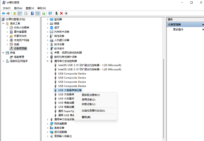Click the circled down-arrow toolbar icon
204x141 pixels.
click(x=66, y=13)
